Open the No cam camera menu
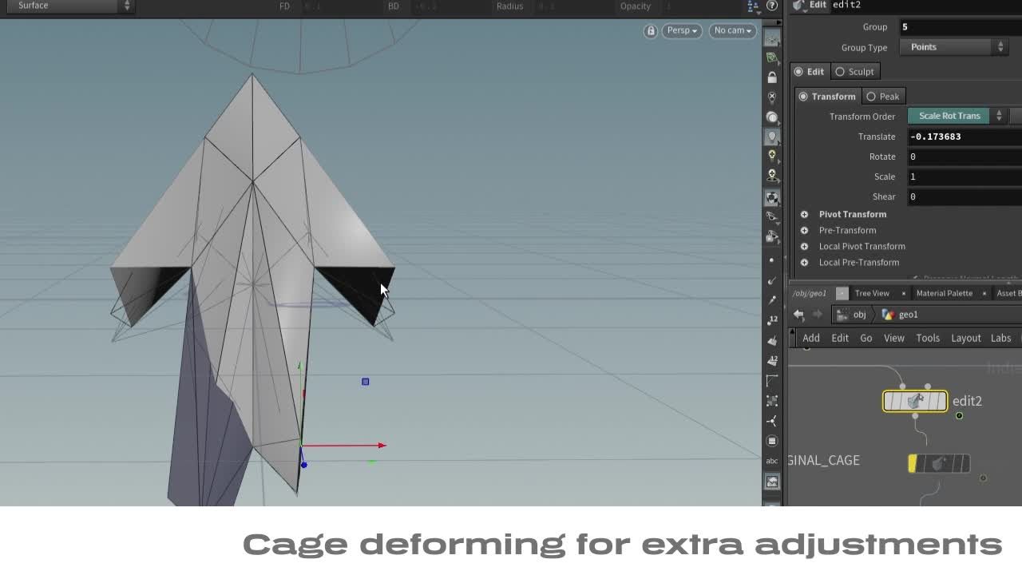 [733, 30]
